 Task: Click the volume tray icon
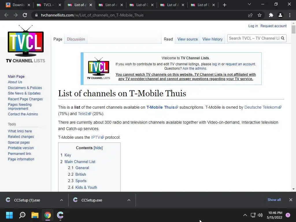coord(260,215)
